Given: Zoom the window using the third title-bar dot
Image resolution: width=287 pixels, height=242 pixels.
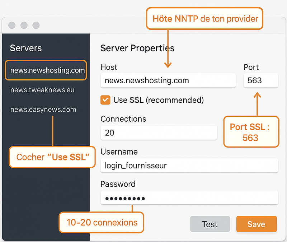Looking at the screenshot, I should (x=36, y=25).
